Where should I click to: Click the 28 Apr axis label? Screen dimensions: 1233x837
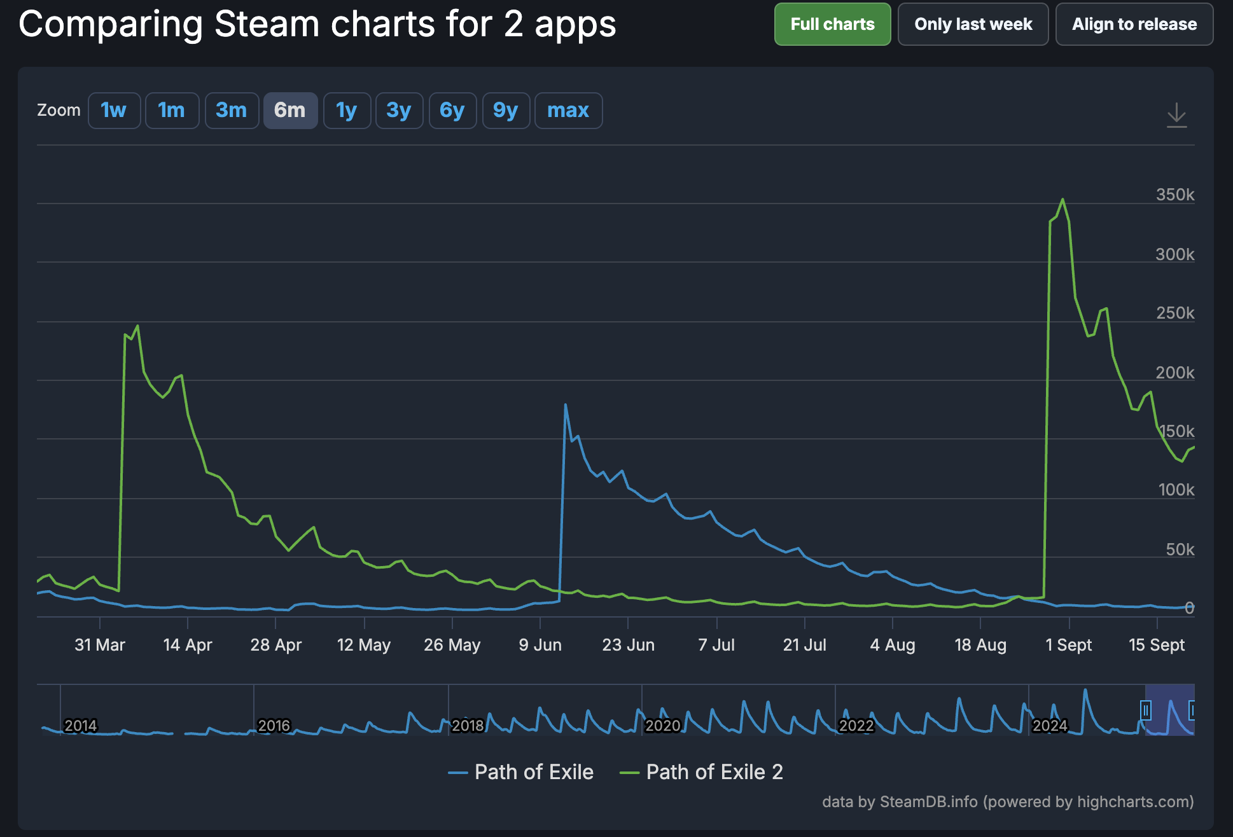(275, 645)
